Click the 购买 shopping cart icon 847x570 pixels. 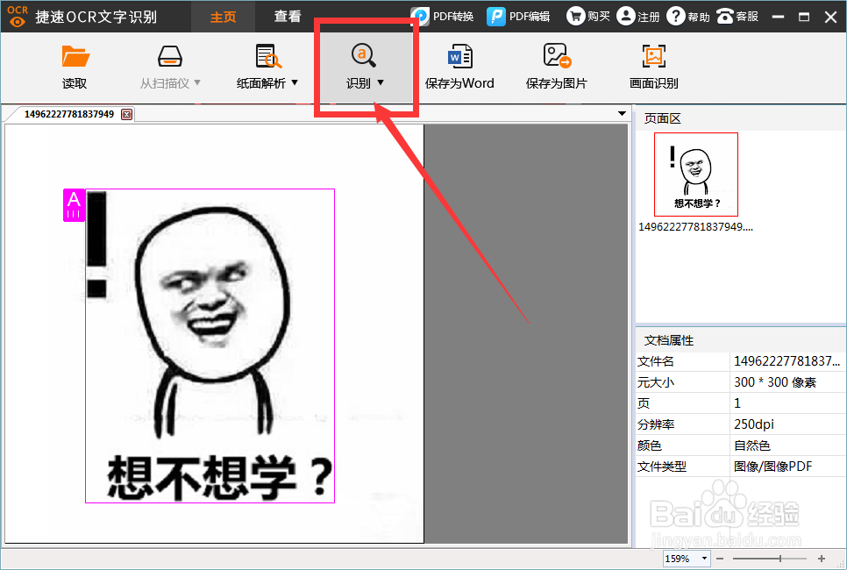(576, 16)
